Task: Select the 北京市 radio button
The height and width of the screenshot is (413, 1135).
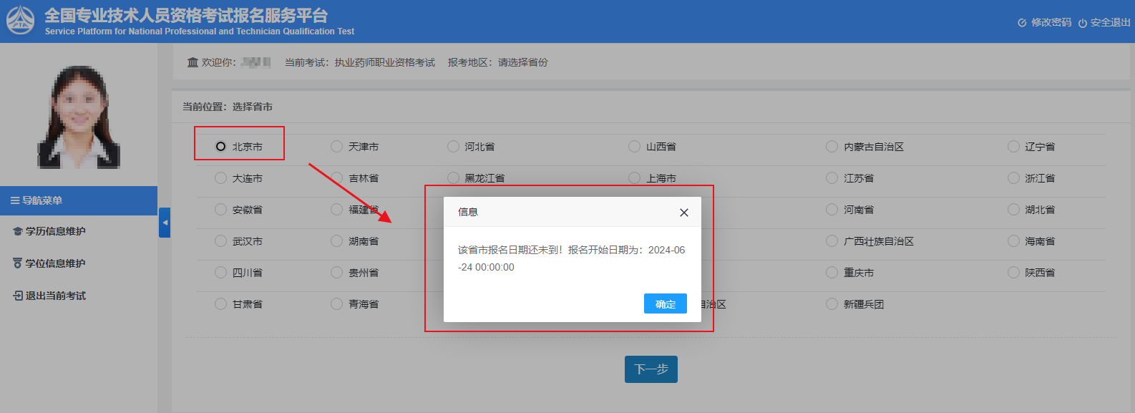Action: coord(220,147)
